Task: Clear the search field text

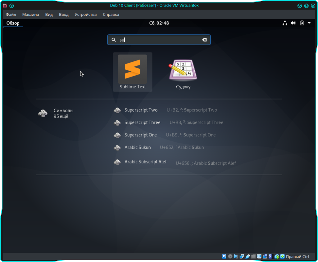Action: pyautogui.click(x=204, y=40)
